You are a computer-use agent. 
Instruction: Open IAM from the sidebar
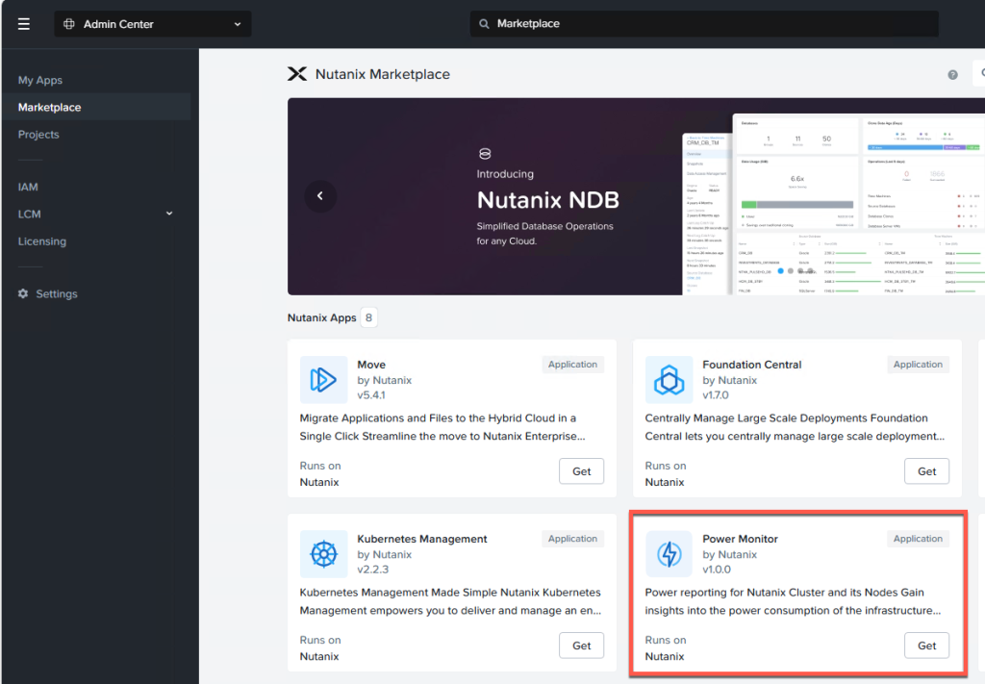[x=28, y=187]
